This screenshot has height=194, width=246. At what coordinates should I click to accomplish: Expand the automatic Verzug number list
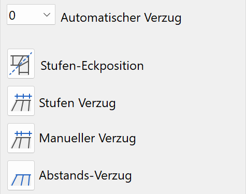(x=31, y=14)
